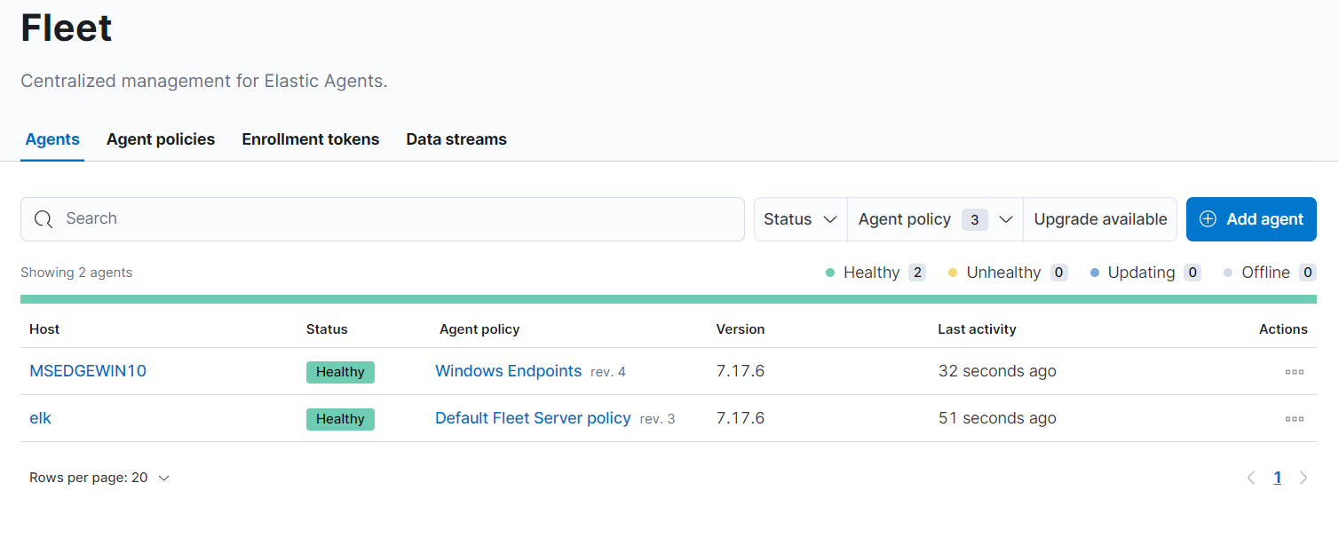Click Healthy badge in elk row
The width and height of the screenshot is (1339, 546).
coord(340,419)
